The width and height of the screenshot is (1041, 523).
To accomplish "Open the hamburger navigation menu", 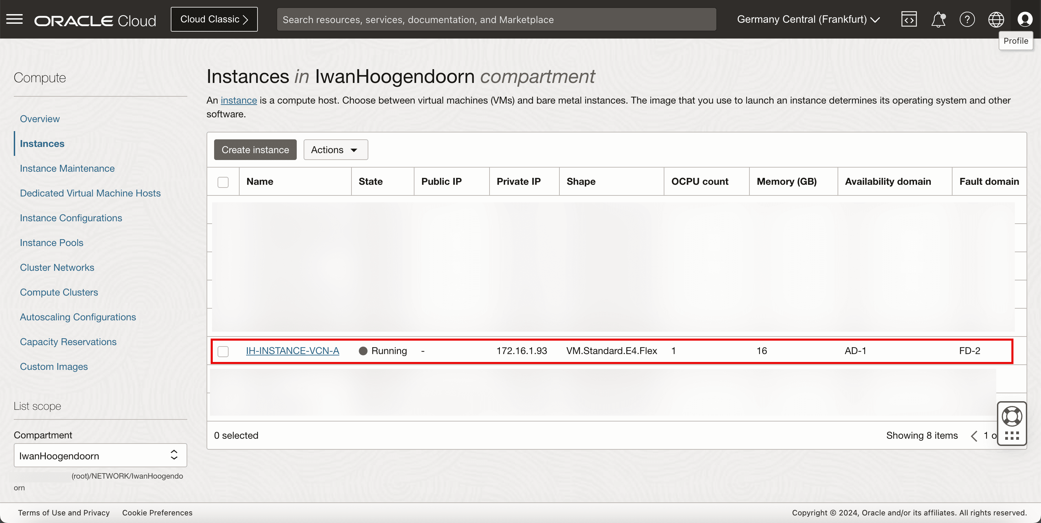I will point(14,19).
